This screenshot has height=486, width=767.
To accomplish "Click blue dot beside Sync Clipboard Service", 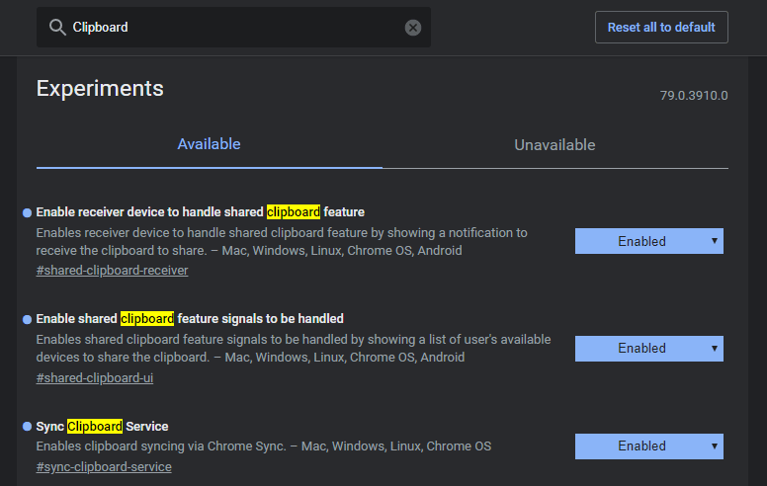I will coord(27,427).
